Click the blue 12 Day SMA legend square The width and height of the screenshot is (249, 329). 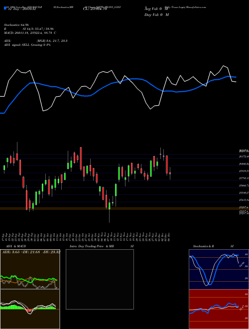pos(5,8)
